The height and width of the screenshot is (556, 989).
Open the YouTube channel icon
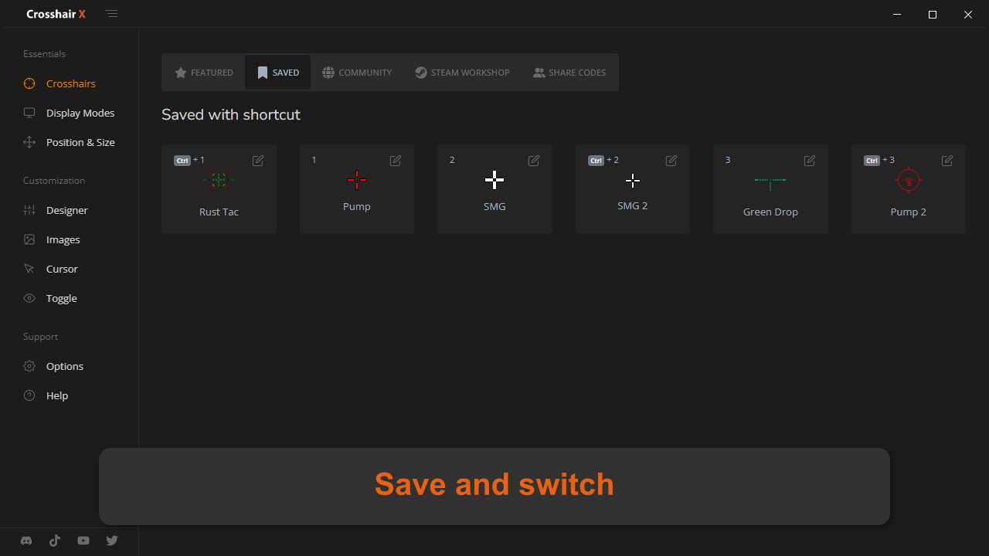click(83, 541)
